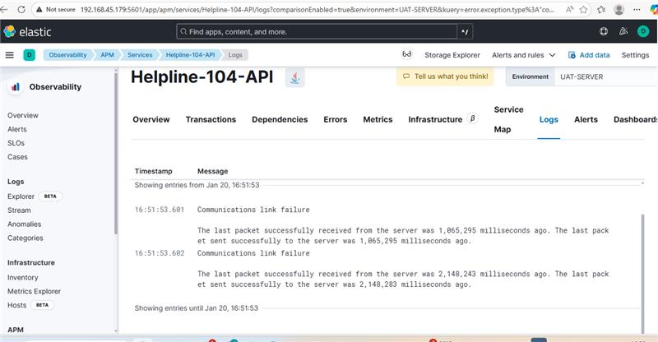The image size is (658, 342).
Task: Select the Service Map tab
Action: [x=508, y=119]
